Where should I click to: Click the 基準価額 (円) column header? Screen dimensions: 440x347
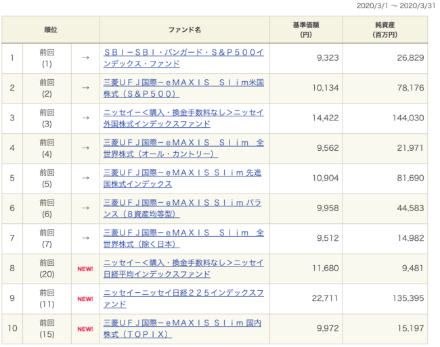(x=306, y=30)
